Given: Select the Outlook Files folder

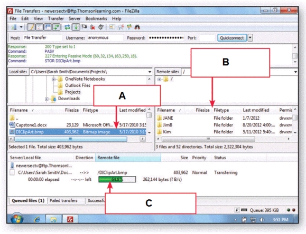Looking at the screenshot, I should 78,85.
